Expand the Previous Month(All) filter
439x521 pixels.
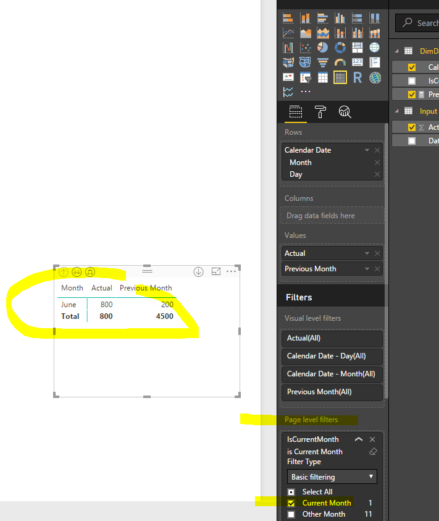[x=332, y=392]
